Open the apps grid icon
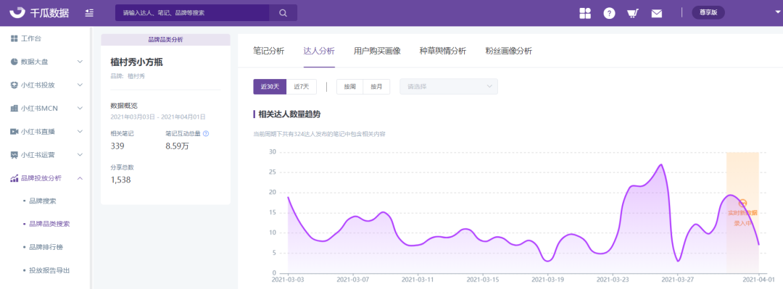This screenshot has width=783, height=289. pyautogui.click(x=585, y=14)
